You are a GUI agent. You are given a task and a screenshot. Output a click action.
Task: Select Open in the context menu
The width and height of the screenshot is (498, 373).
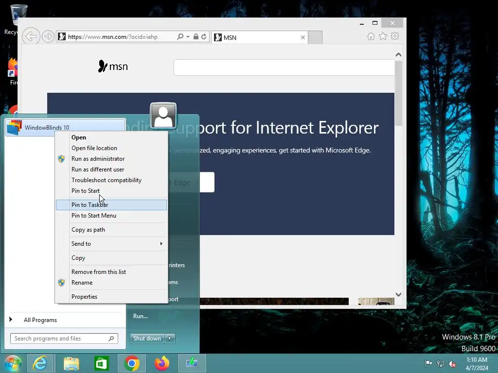[x=111, y=137]
